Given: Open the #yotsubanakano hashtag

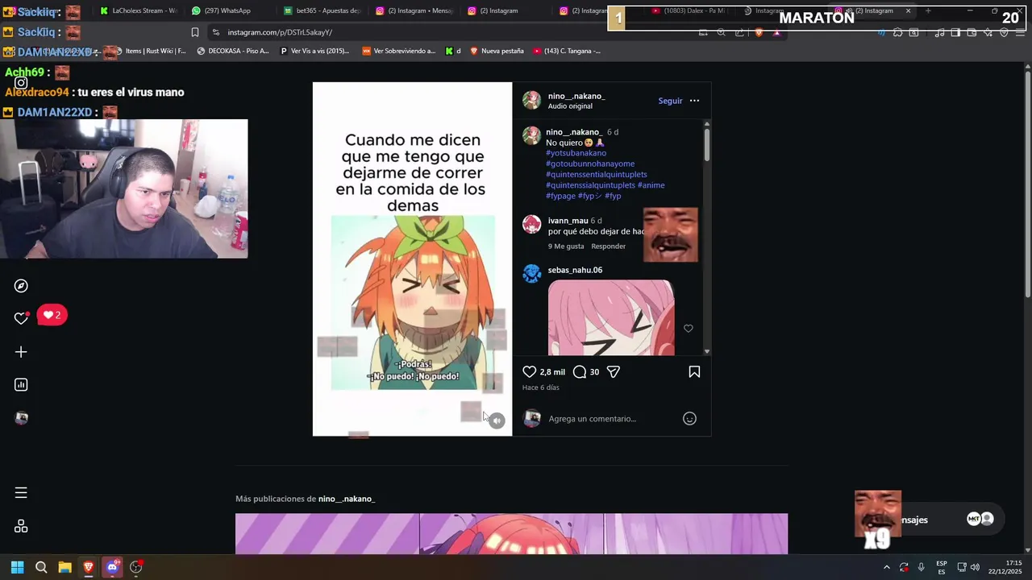Looking at the screenshot, I should 576,153.
